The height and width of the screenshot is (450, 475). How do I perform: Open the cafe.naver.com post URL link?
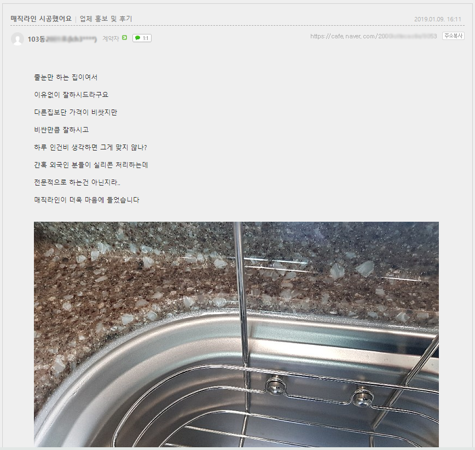coord(373,36)
